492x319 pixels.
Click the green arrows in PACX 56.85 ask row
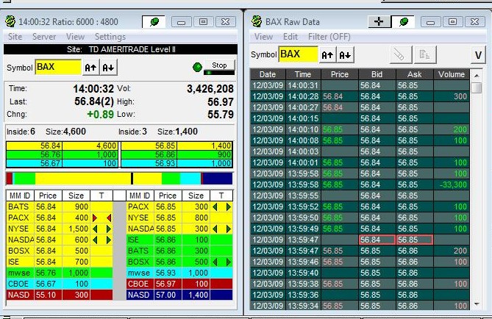pos(221,207)
